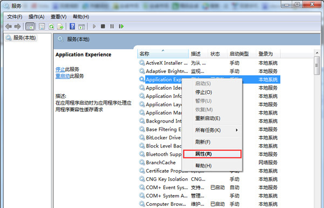Choose 重新启动(E) in the context menu
This screenshot has height=208, width=324.
212,118
